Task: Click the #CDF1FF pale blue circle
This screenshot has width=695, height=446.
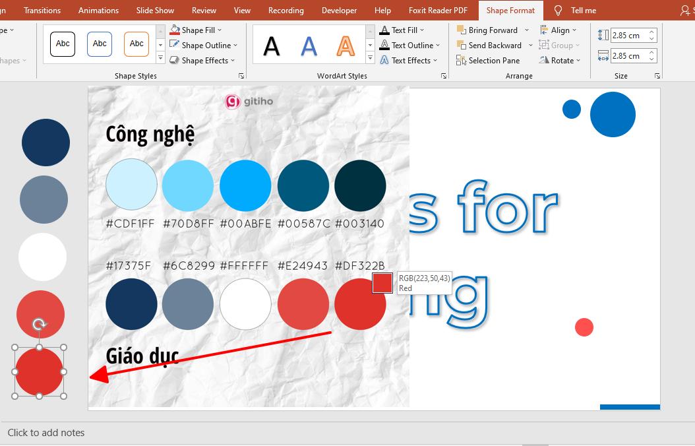Action: click(132, 185)
